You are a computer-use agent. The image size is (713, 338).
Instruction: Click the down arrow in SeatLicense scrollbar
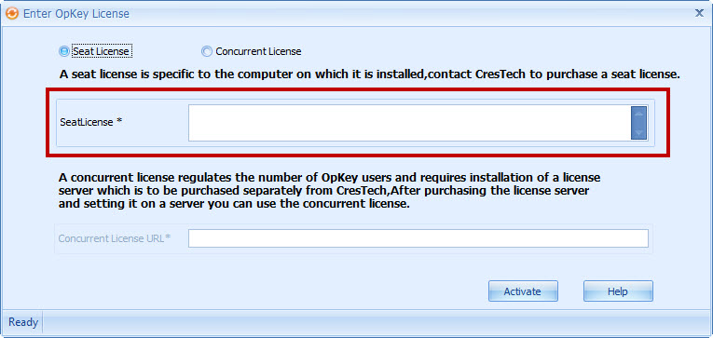(x=638, y=133)
